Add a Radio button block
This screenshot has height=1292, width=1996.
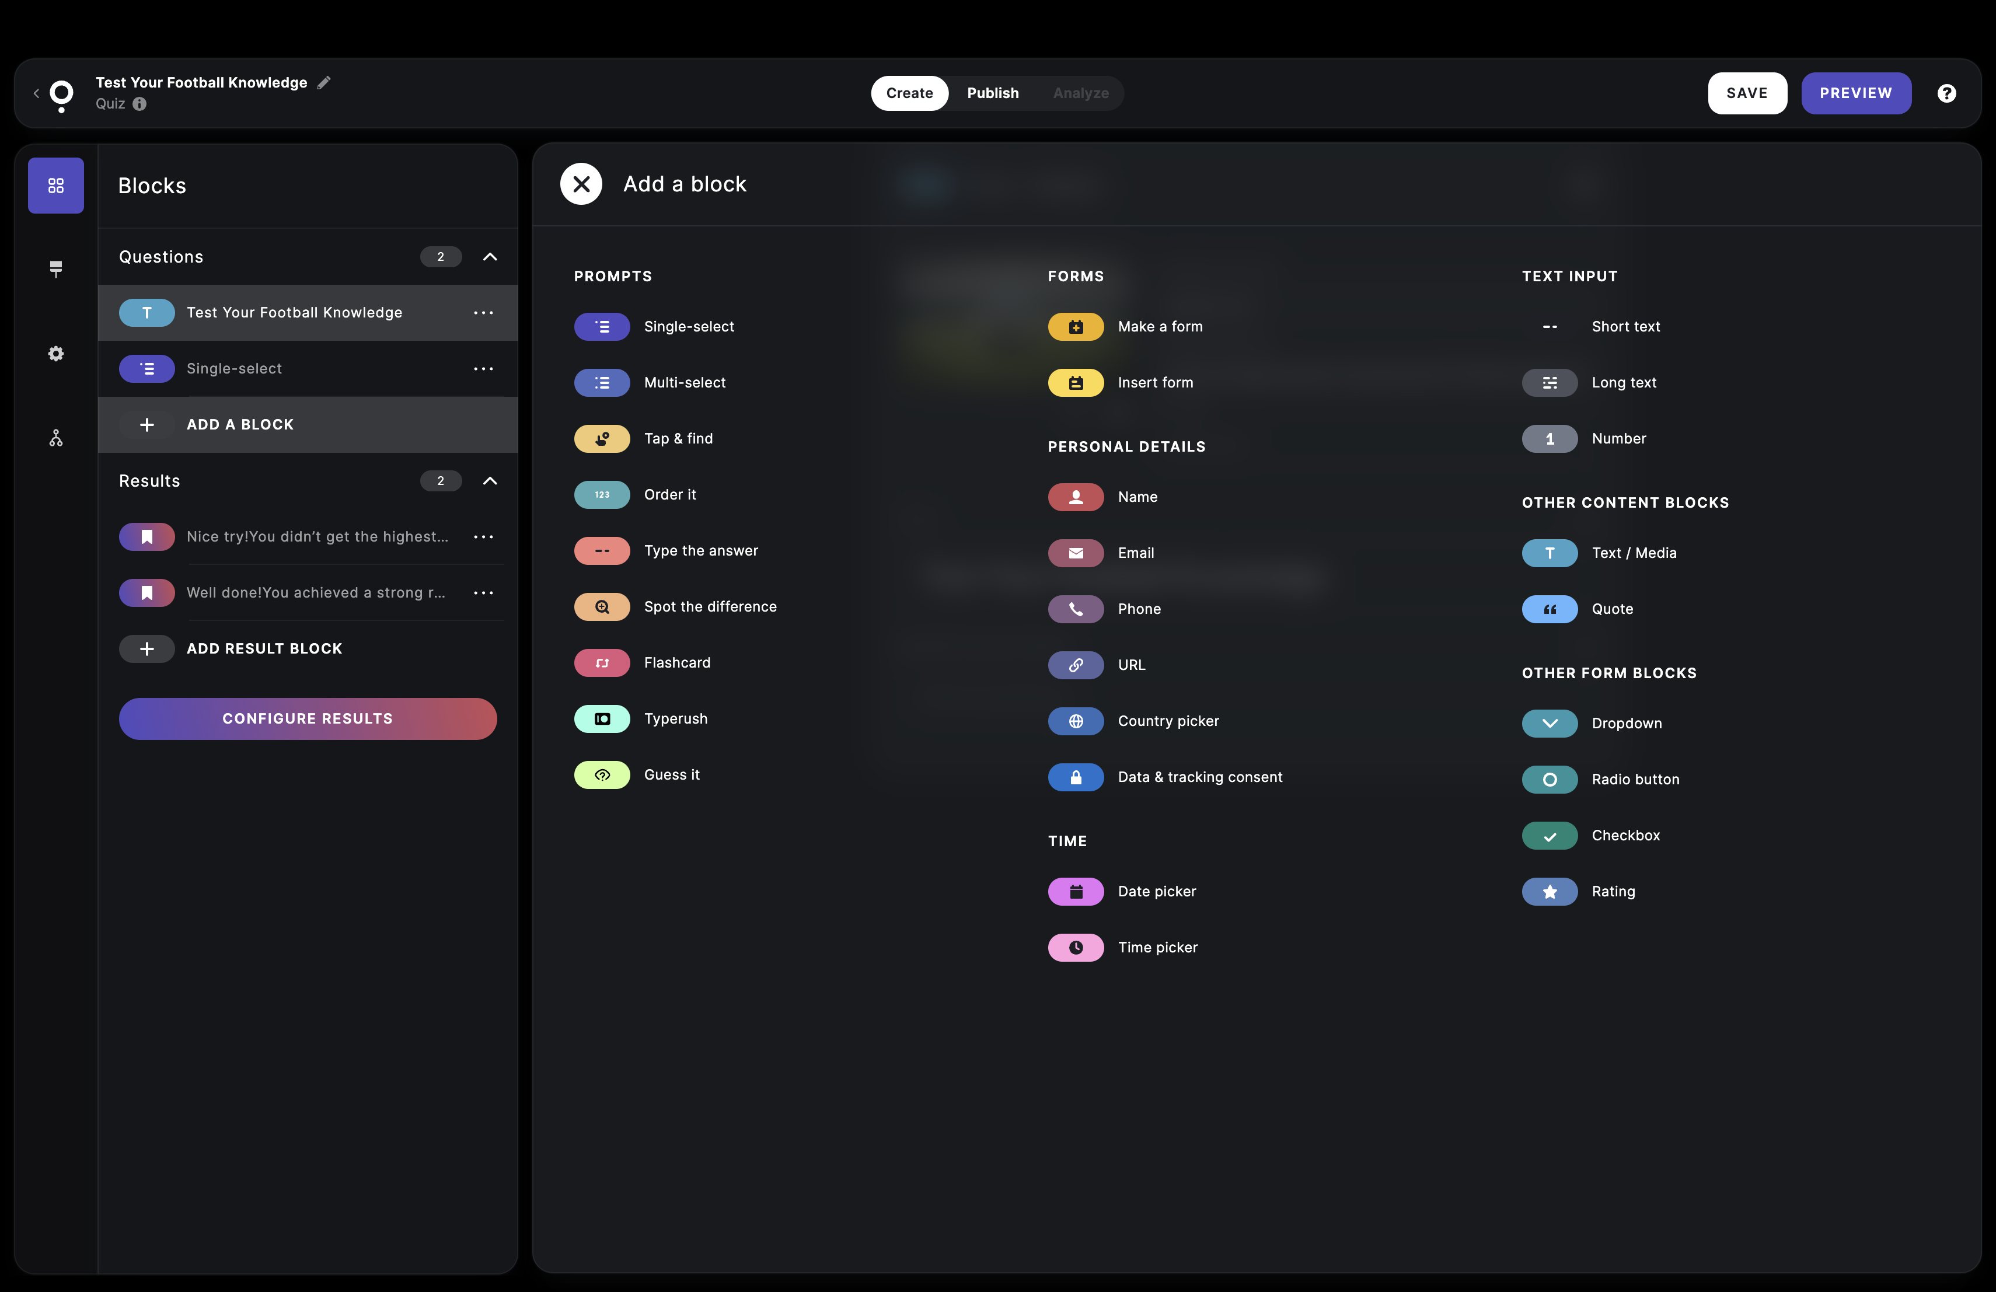(x=1635, y=779)
